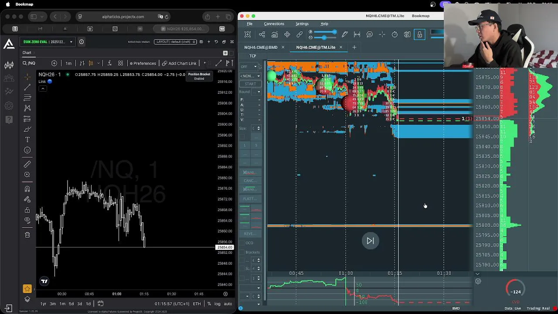558x314 pixels.
Task: Open the go to date calendar icon
Action: (100, 304)
